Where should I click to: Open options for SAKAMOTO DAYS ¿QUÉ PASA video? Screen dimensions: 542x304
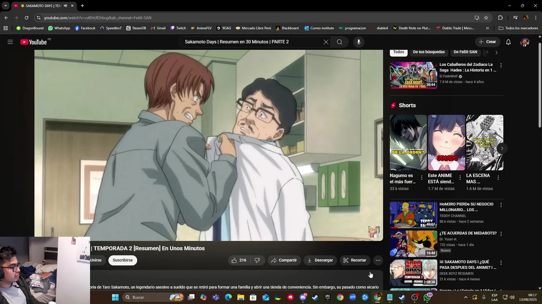(x=501, y=263)
